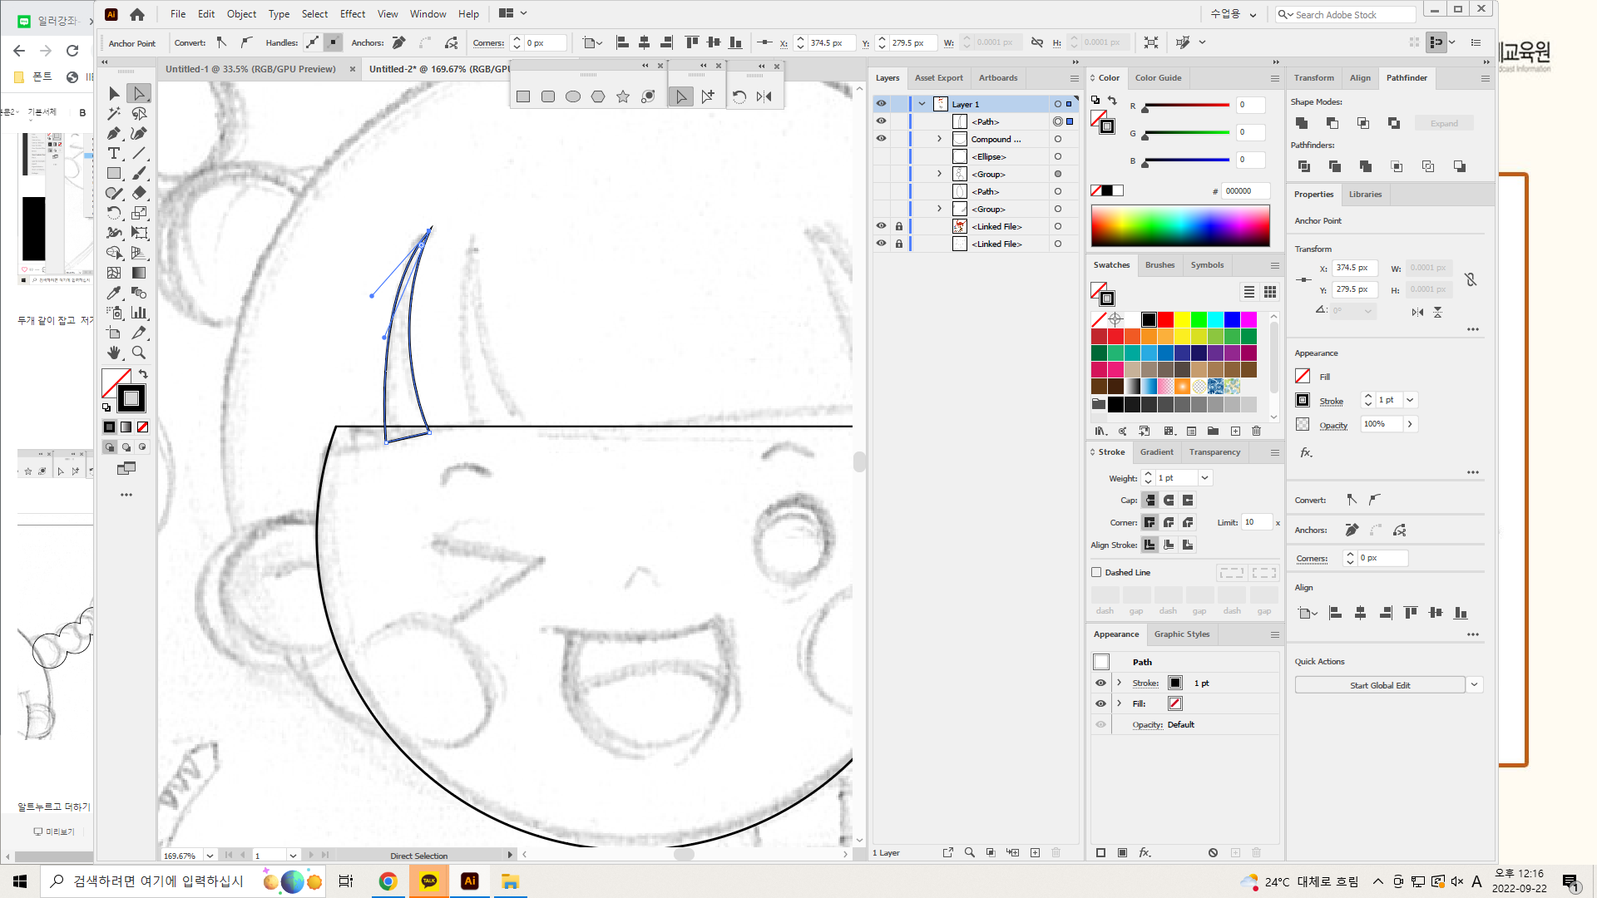Enable the Dashed Line checkbox
The image size is (1597, 898).
point(1096,572)
